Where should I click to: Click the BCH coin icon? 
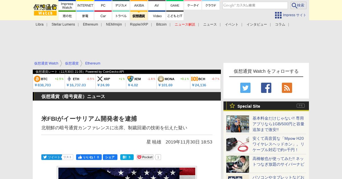194,79
